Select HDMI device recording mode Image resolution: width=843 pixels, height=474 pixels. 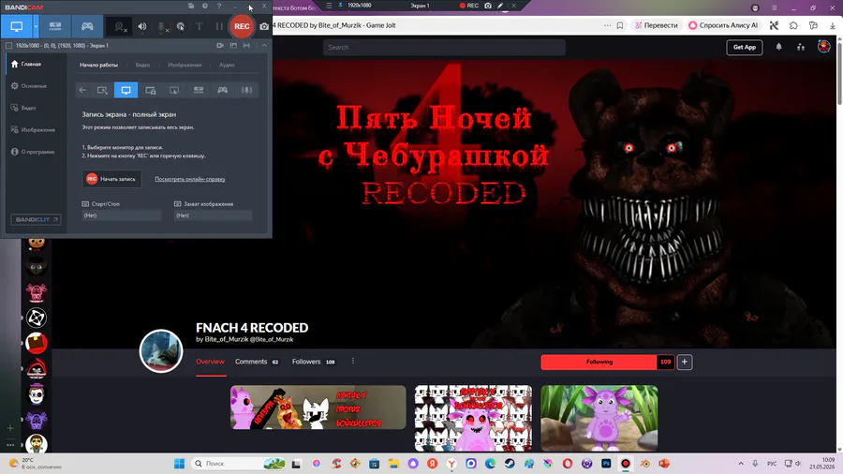pyautogui.click(x=55, y=26)
